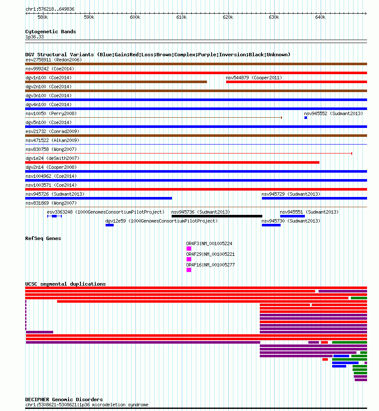Click the nsv945736 (Sudmant2013) label
The width and height of the screenshot is (379, 411).
tap(201, 212)
